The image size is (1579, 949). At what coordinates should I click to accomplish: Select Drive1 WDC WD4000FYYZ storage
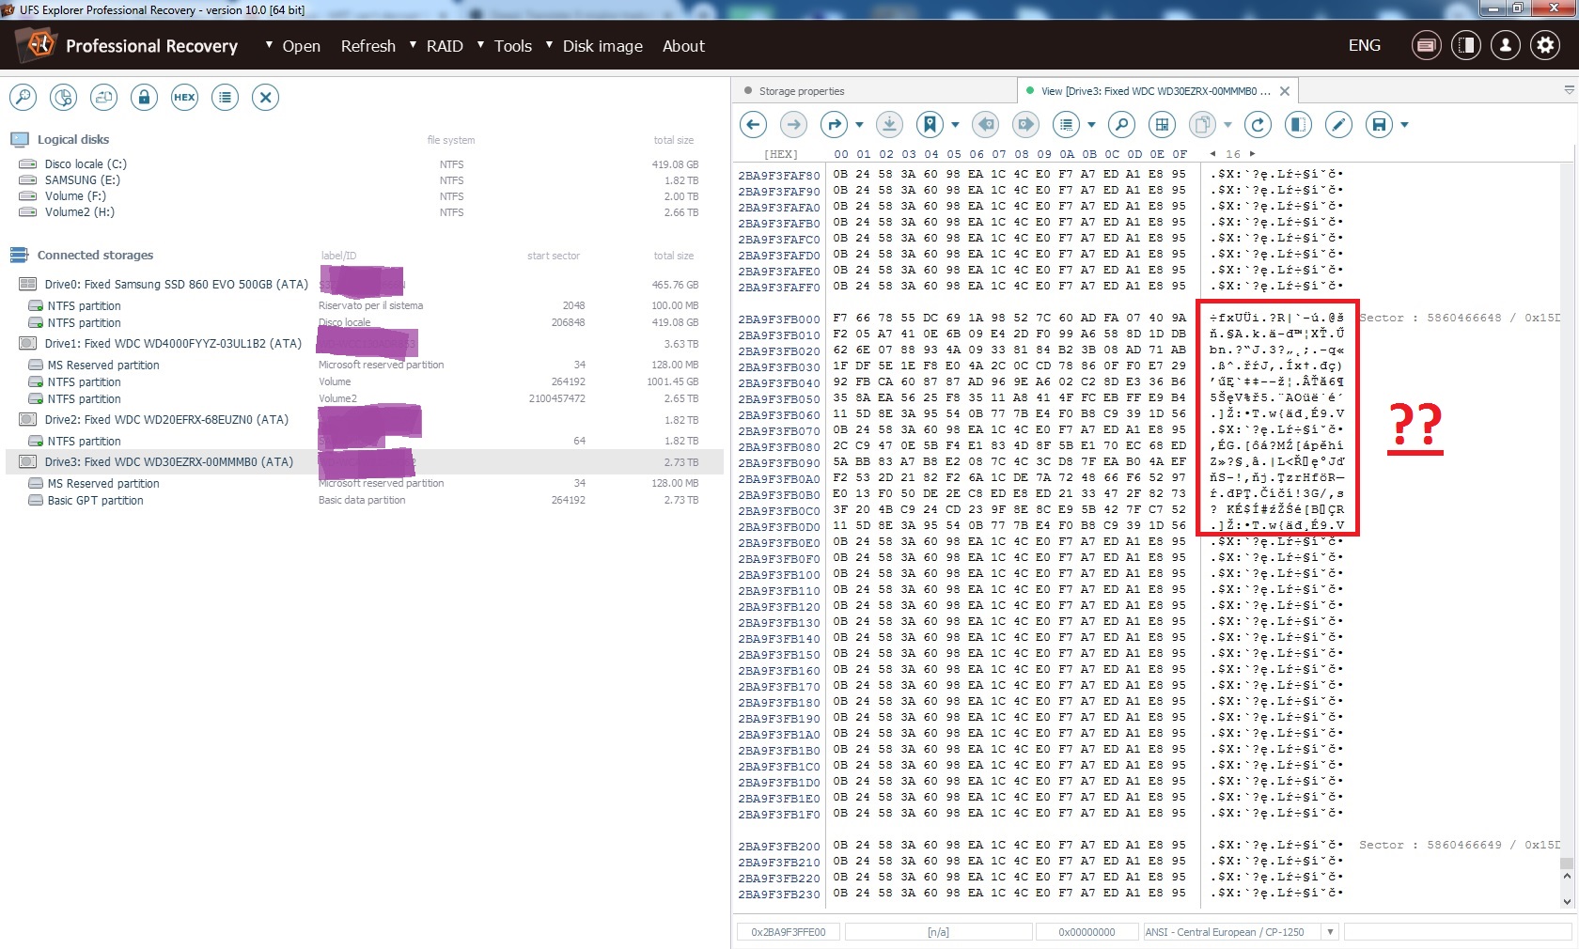[x=365, y=344]
